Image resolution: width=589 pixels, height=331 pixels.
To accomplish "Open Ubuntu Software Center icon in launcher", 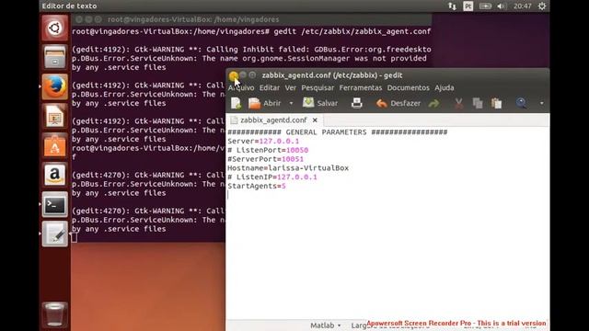I will (55, 145).
